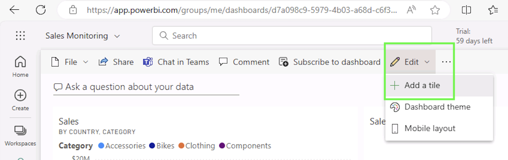Reload the page with the refresh icon

click(x=40, y=10)
